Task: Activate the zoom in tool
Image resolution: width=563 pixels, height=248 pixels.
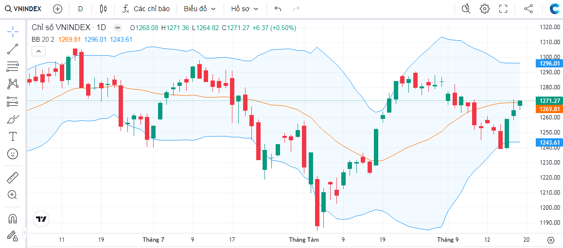Action: coord(13,195)
